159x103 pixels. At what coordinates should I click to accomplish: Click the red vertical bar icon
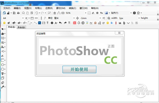(x=116, y=23)
